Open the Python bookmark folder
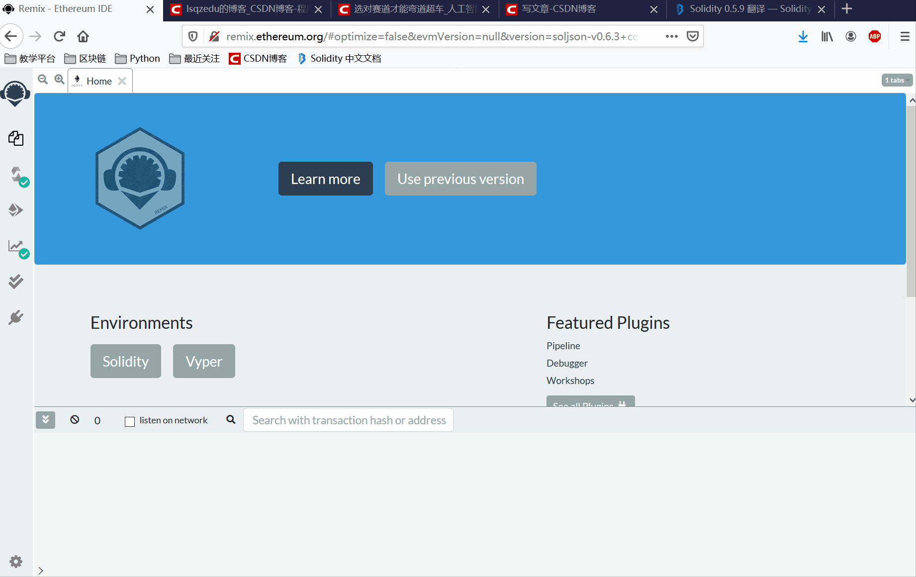 pyautogui.click(x=138, y=59)
